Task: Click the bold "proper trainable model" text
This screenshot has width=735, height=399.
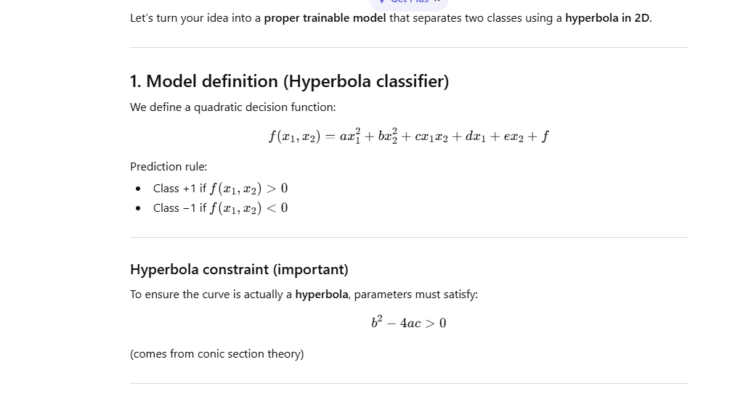Action: pos(325,19)
